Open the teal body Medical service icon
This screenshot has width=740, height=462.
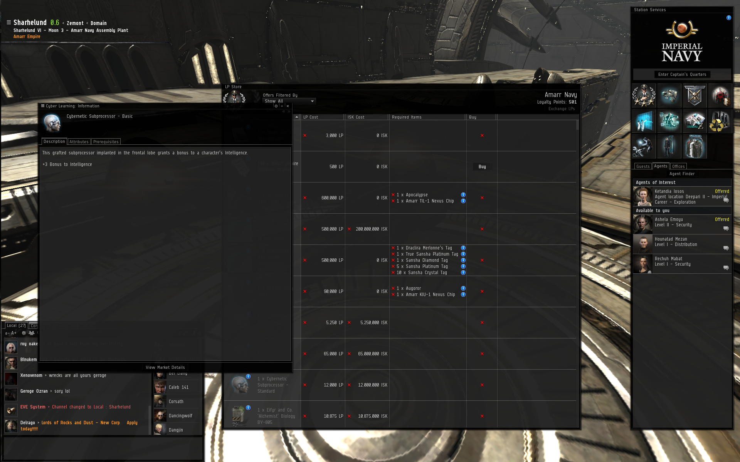pos(669,121)
